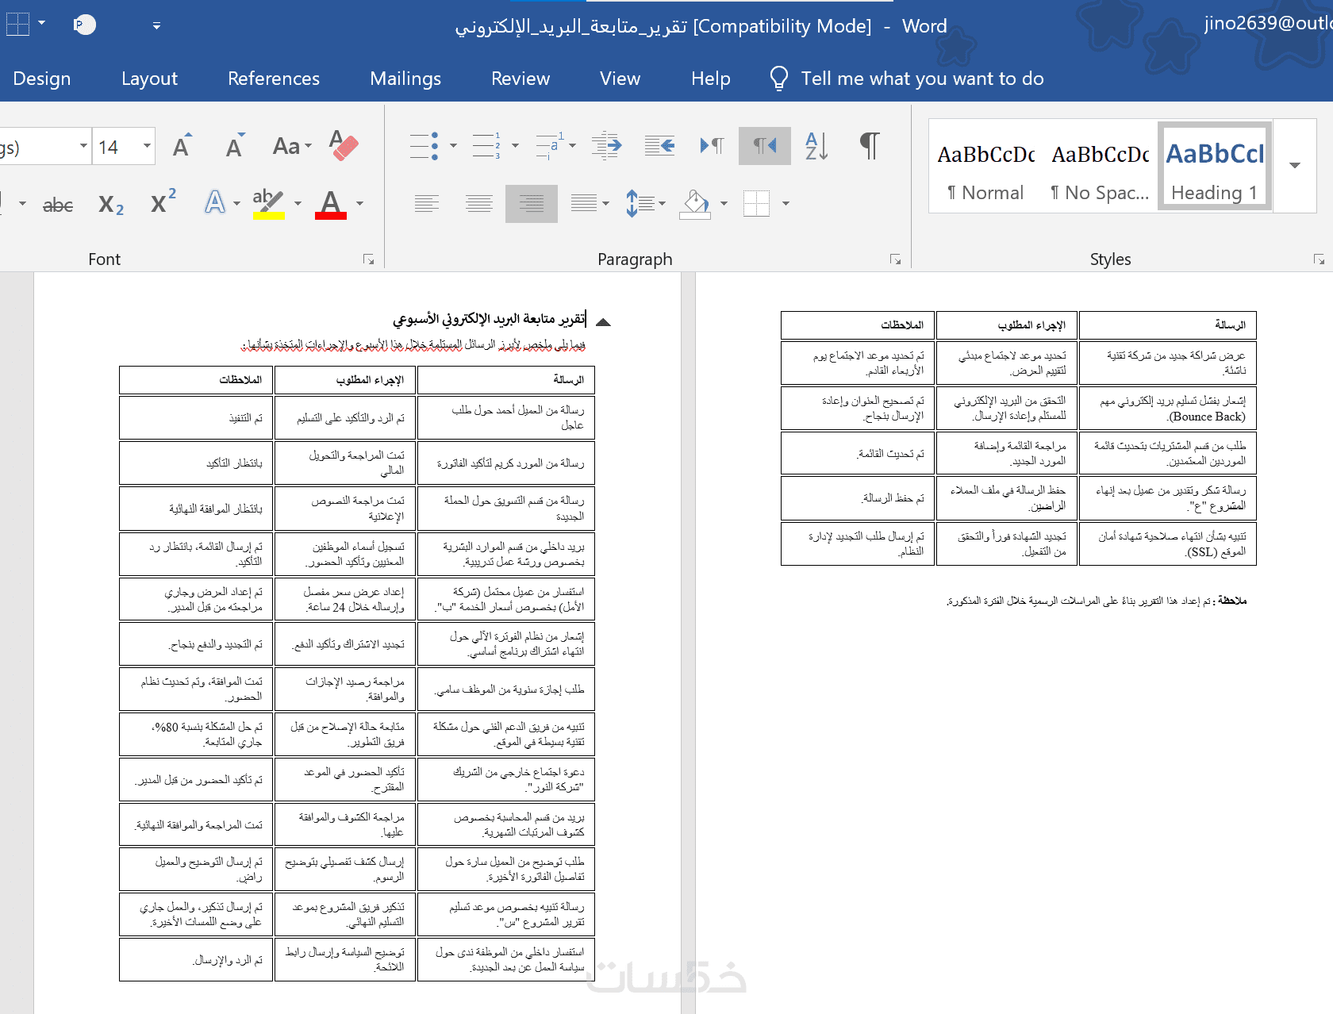Expand the numbering library dropdown
1333x1014 pixels.
click(515, 146)
